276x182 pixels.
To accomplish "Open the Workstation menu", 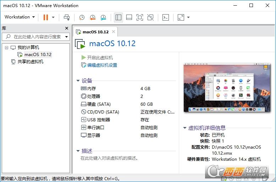I will pos(20,17).
